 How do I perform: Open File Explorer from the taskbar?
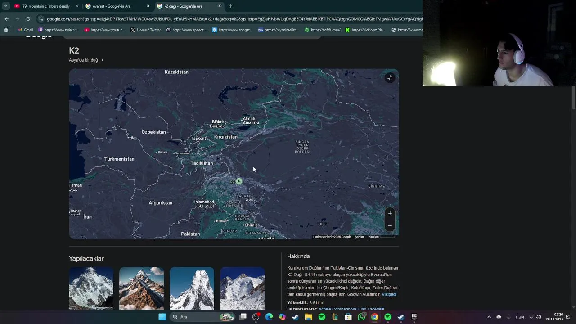pos(309,317)
